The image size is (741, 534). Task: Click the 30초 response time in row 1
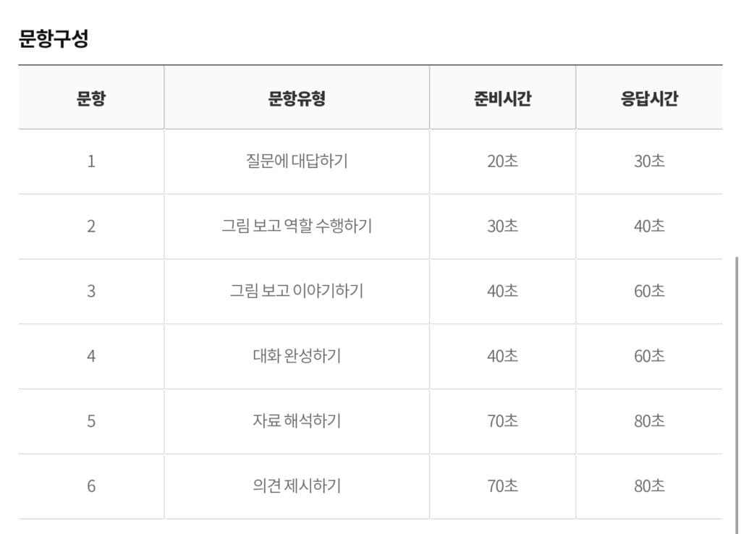(x=649, y=161)
